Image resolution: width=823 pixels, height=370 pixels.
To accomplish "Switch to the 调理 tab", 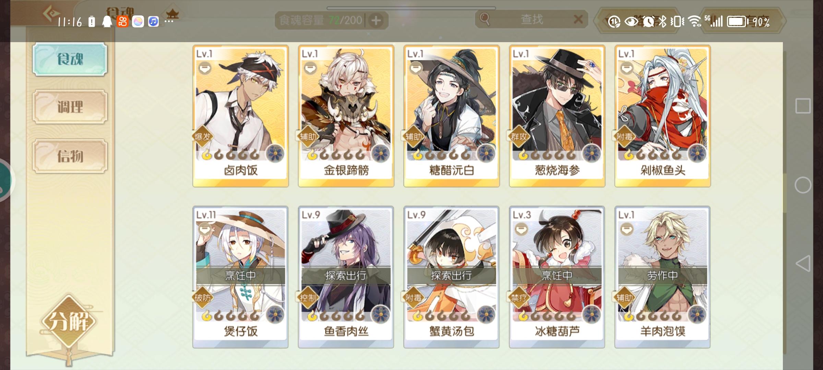I will (70, 107).
